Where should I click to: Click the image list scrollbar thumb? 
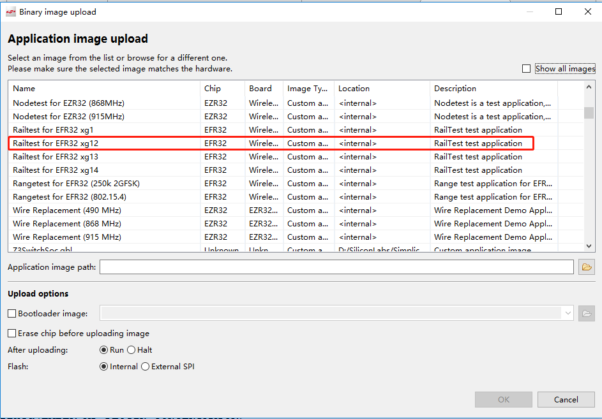tap(589, 113)
